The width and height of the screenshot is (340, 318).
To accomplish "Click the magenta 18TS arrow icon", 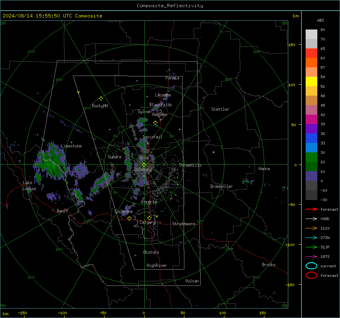I will 311,257.
